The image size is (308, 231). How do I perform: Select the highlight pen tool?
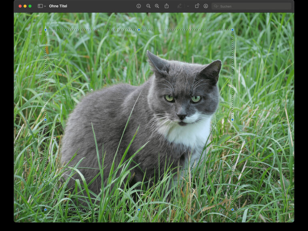pos(179,6)
